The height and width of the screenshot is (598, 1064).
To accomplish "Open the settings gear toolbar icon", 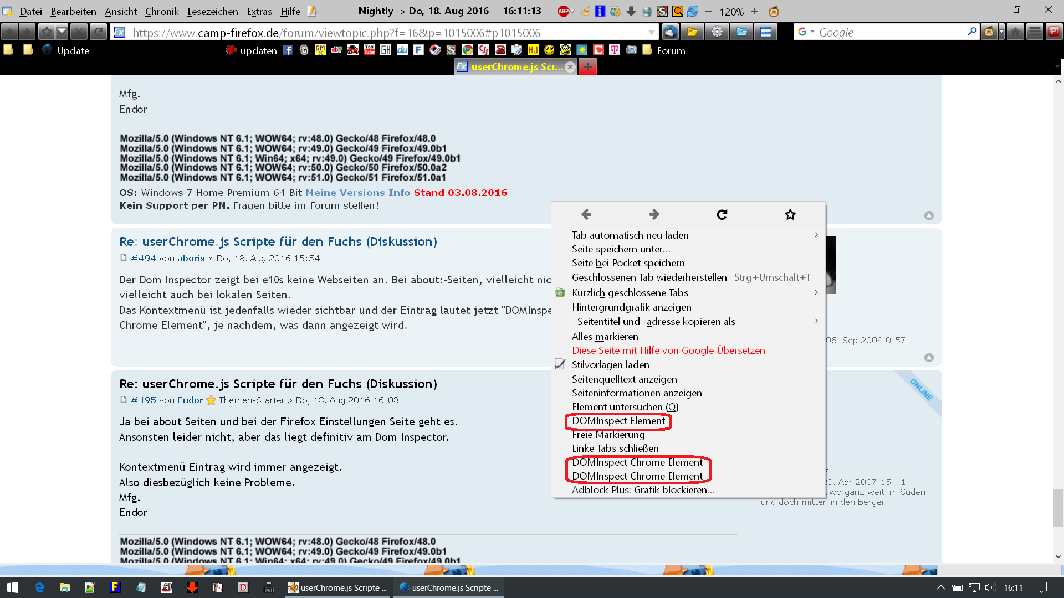I will [717, 32].
